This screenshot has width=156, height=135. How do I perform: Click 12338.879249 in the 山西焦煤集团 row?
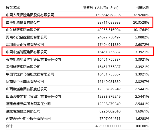(x=109, y=89)
